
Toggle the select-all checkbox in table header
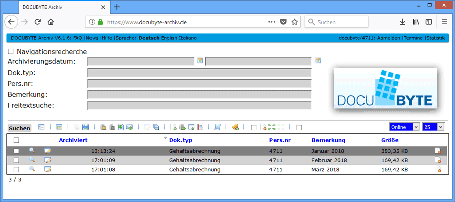click(16, 140)
